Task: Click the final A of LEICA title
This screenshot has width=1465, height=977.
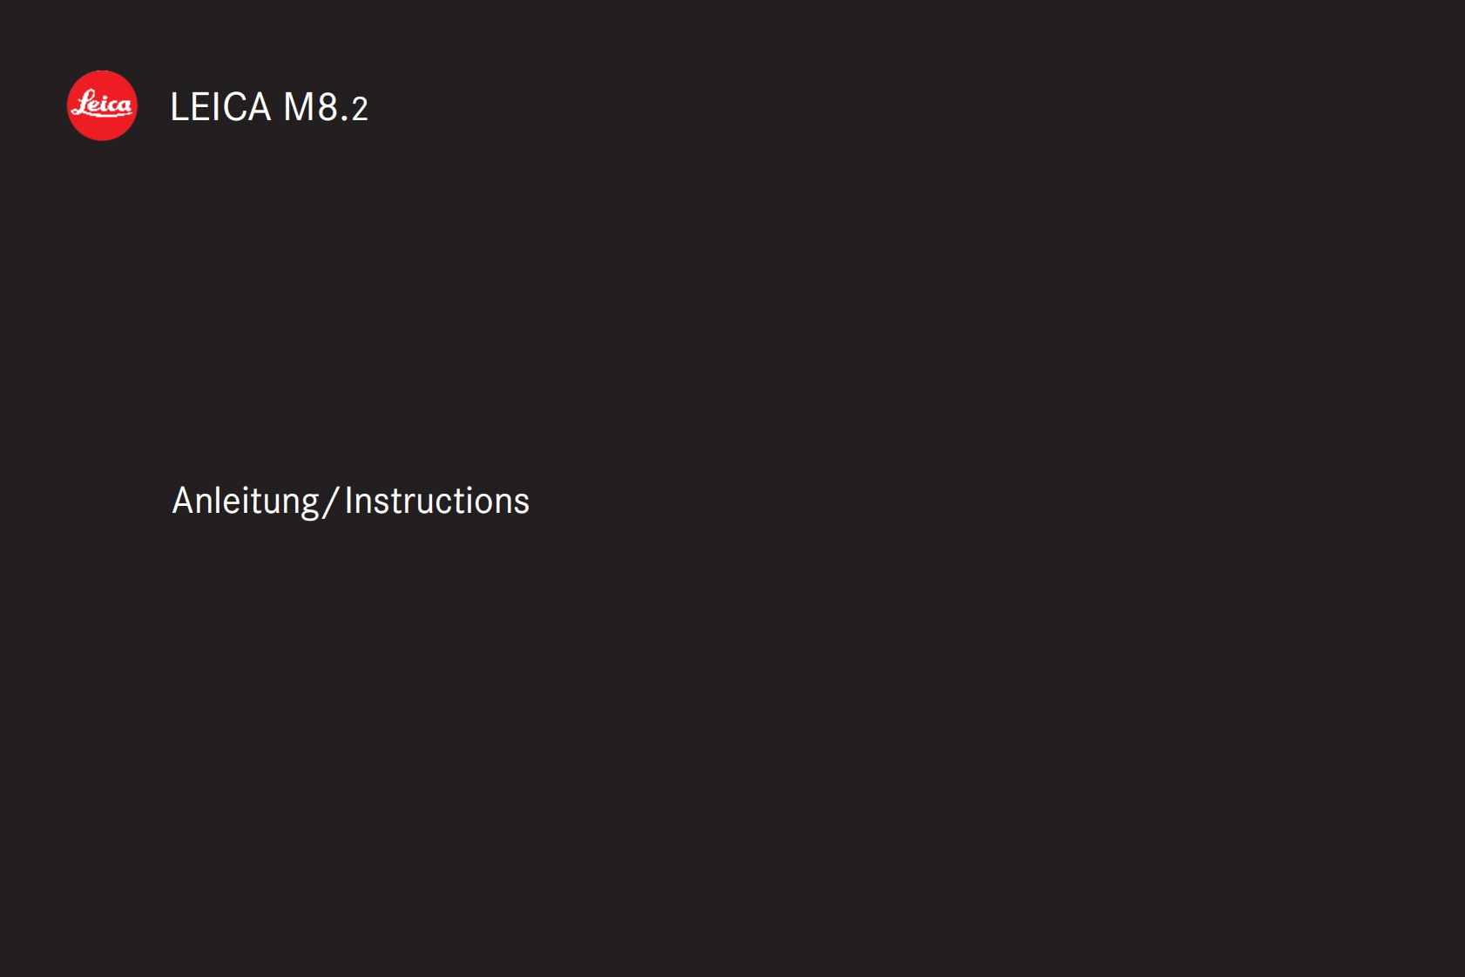Action: click(x=259, y=107)
